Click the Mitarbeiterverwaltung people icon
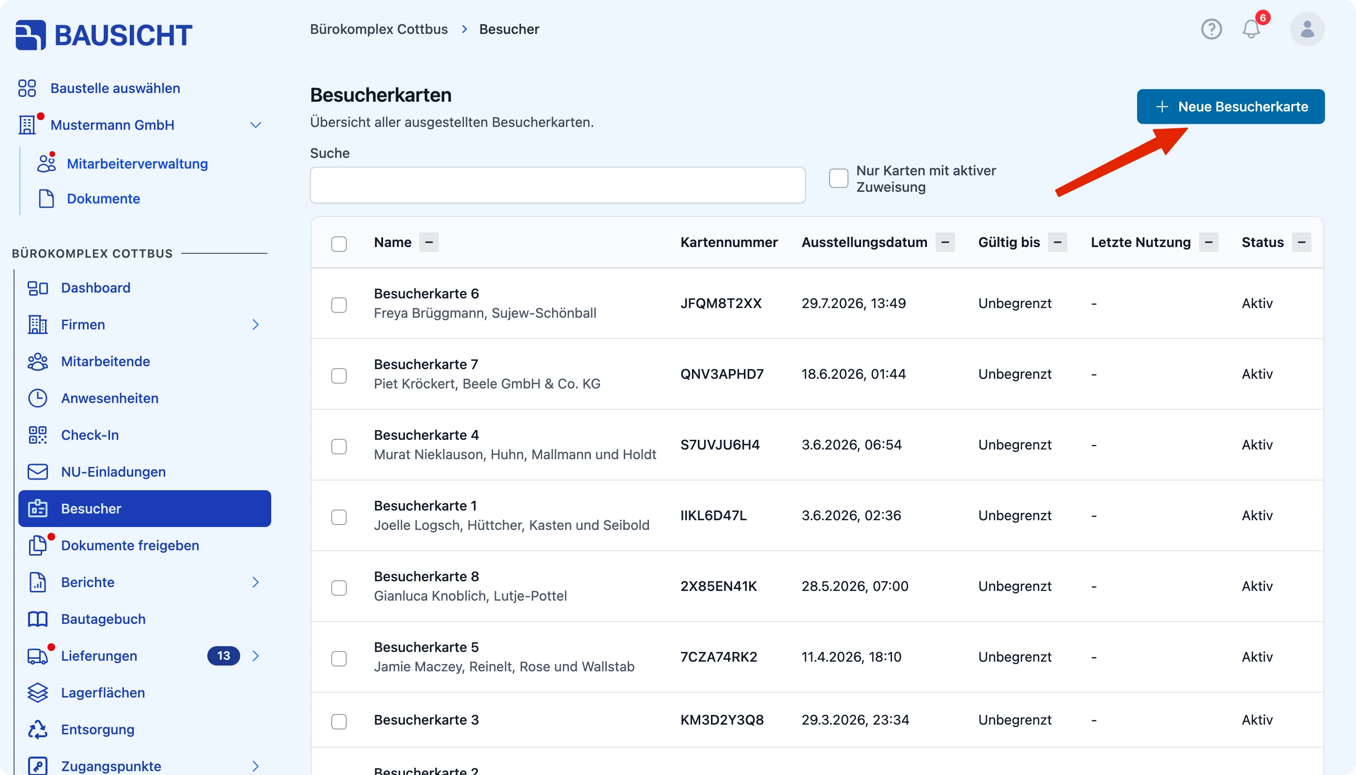1356x775 pixels. (46, 163)
